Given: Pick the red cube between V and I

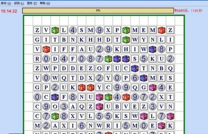Looking at the screenshot, I should pos(46,49).
